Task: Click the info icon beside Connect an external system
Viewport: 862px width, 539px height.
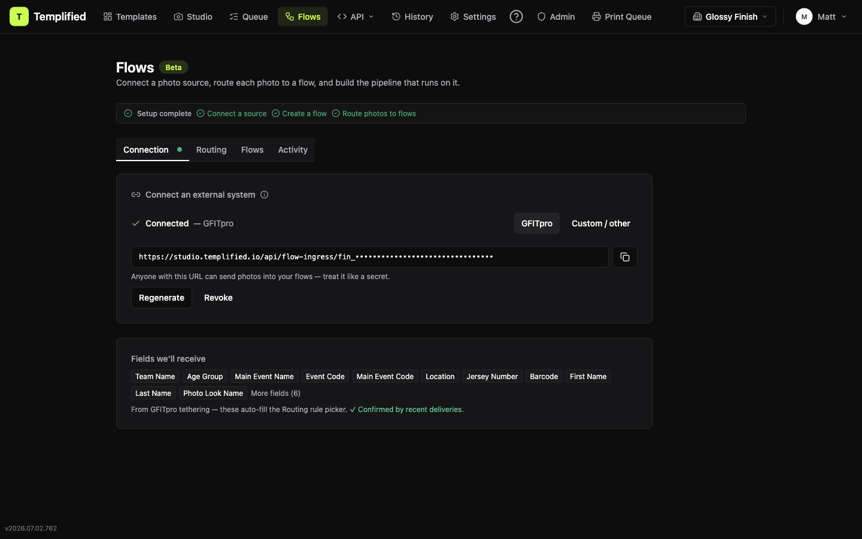Action: pyautogui.click(x=264, y=195)
